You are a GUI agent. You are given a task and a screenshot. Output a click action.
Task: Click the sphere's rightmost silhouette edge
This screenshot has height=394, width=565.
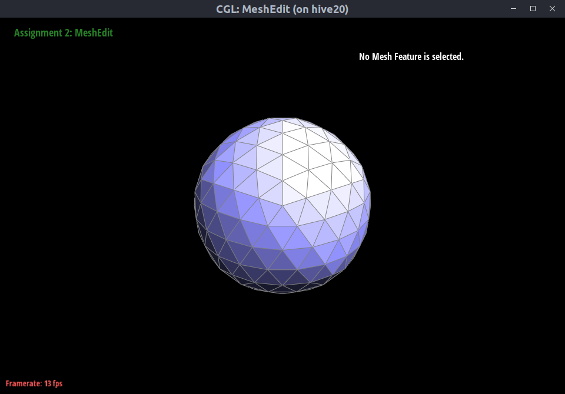click(370, 203)
